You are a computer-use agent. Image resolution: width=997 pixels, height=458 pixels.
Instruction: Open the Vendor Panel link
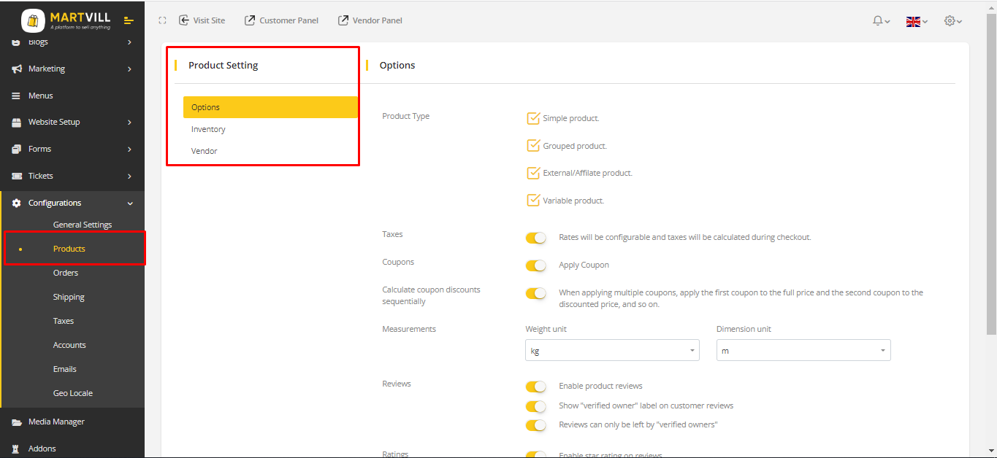point(370,20)
